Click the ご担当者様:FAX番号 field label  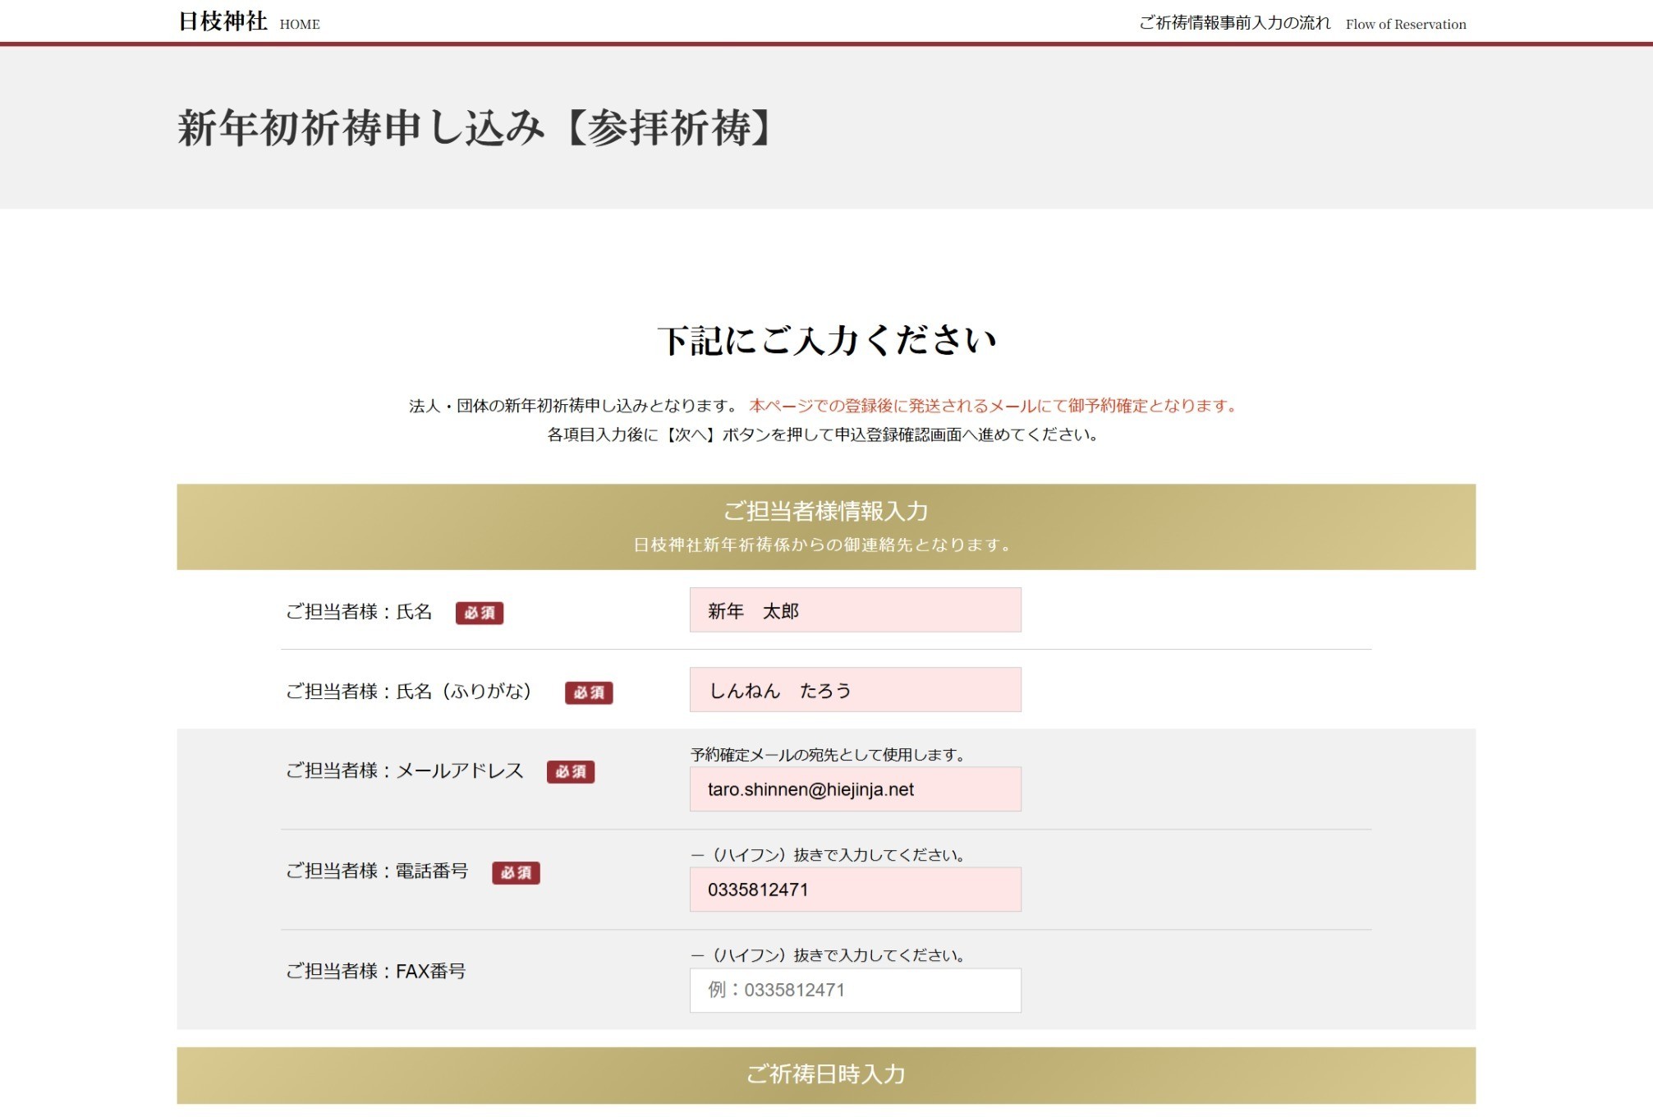[x=376, y=972]
